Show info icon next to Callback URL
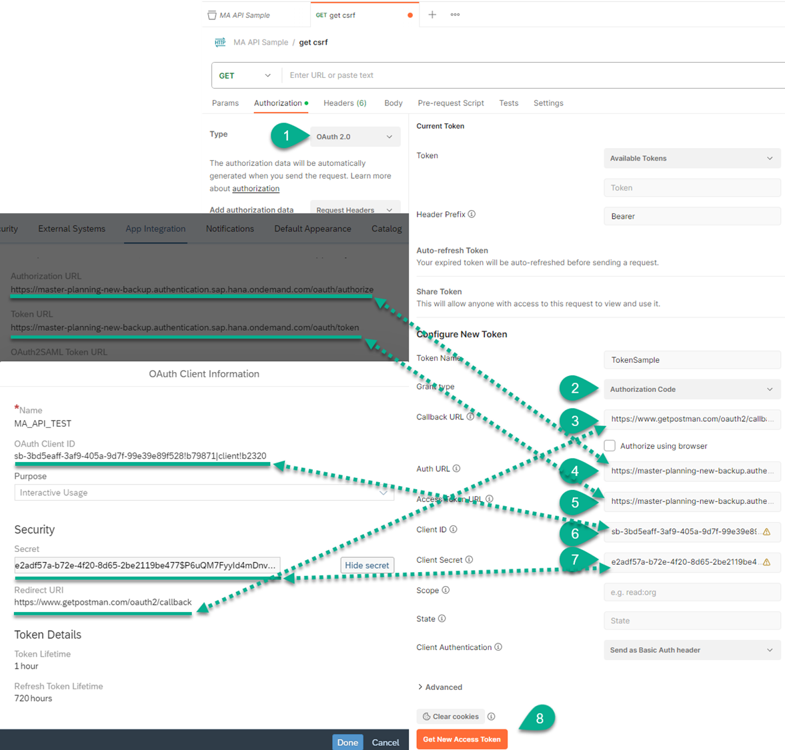This screenshot has width=785, height=750. click(x=470, y=416)
